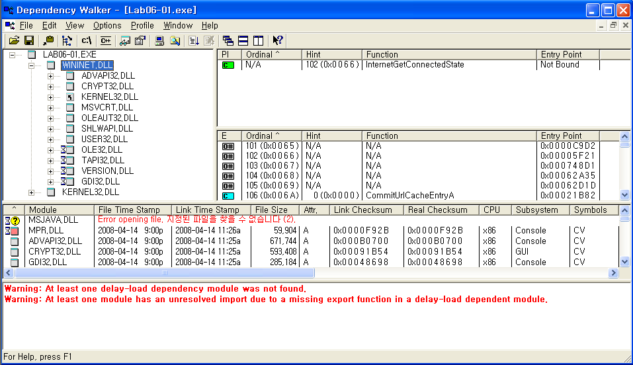
Task: Expand the bottom-level KERNEL32.DLL node
Action: pyautogui.click(x=31, y=192)
